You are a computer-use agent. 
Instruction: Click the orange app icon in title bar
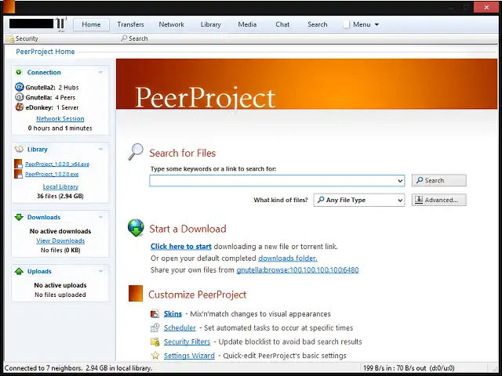click(9, 7)
